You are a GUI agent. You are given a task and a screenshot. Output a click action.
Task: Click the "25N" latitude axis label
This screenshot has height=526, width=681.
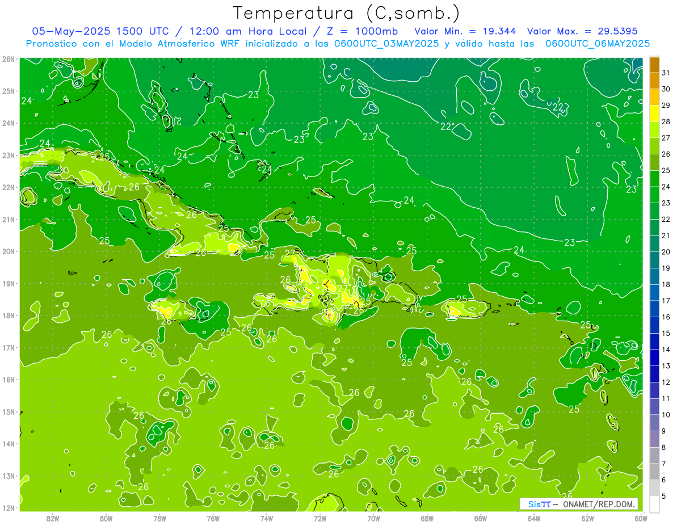point(8,91)
